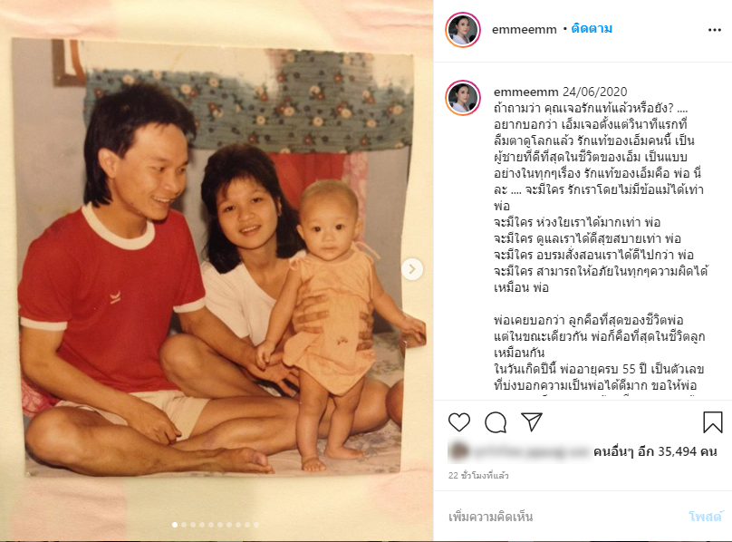Select the first carousel dot indicator

point(175,525)
